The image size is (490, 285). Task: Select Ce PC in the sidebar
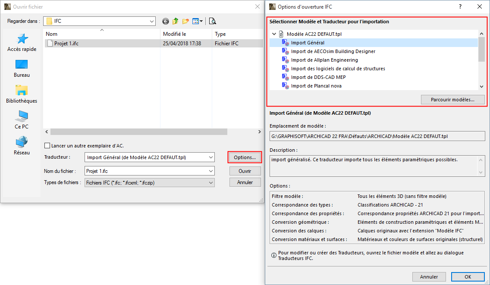[x=22, y=120]
